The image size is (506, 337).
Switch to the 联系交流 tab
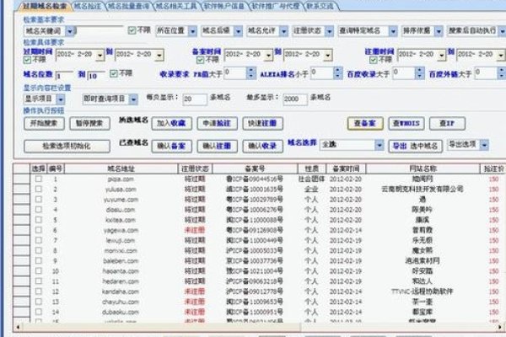coord(320,6)
